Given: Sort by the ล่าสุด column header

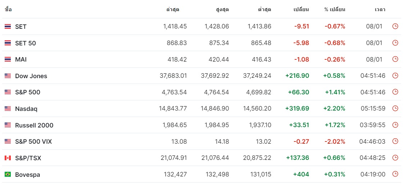Looking at the screenshot, I should [x=173, y=10].
